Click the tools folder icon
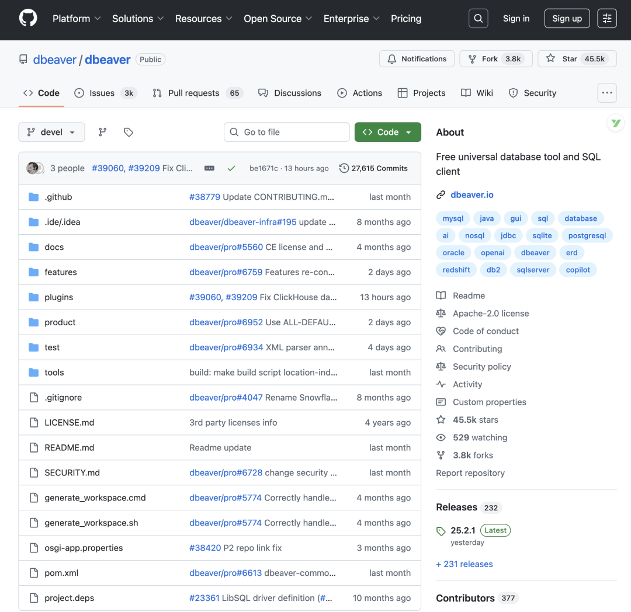This screenshot has width=631, height=612. pyautogui.click(x=34, y=373)
